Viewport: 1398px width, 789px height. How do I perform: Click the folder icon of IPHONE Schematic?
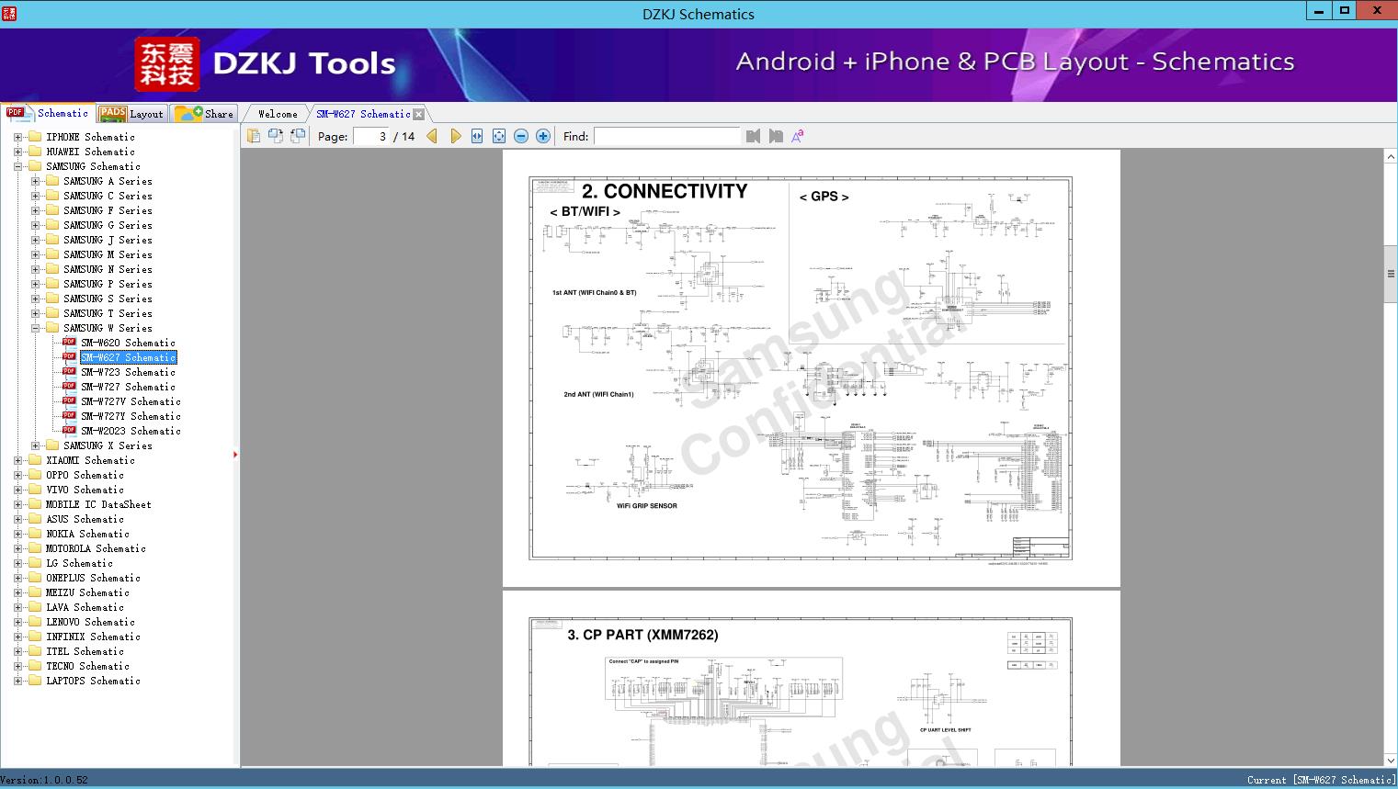pyautogui.click(x=35, y=137)
